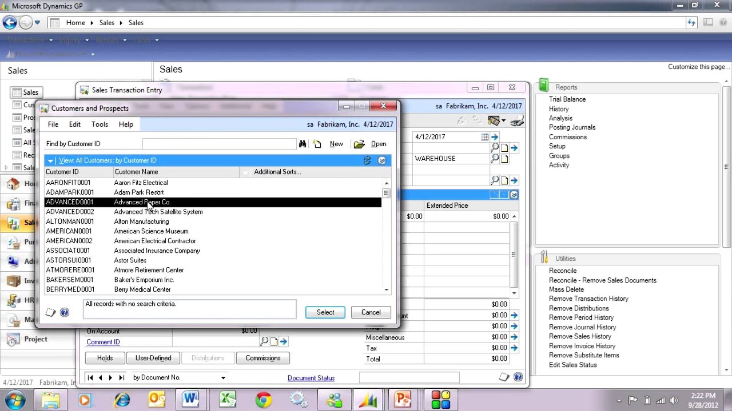Image resolution: width=732 pixels, height=411 pixels.
Task: Click the Open button label
Action: [x=379, y=144]
